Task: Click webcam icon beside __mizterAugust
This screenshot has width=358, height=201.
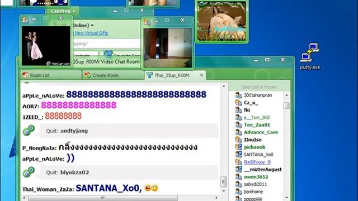Action: [x=239, y=169]
